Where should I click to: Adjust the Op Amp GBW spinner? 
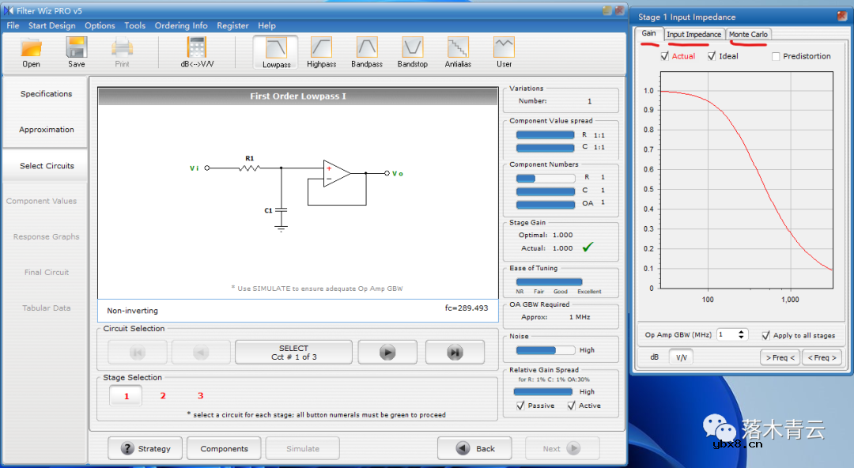(742, 334)
